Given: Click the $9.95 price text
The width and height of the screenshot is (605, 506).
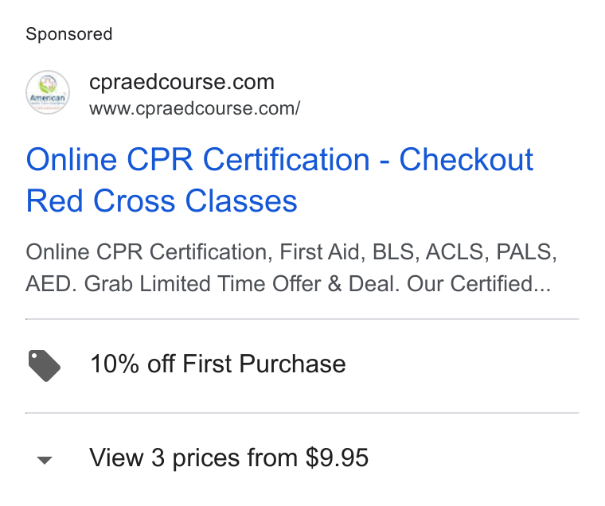Looking at the screenshot, I should [x=337, y=457].
